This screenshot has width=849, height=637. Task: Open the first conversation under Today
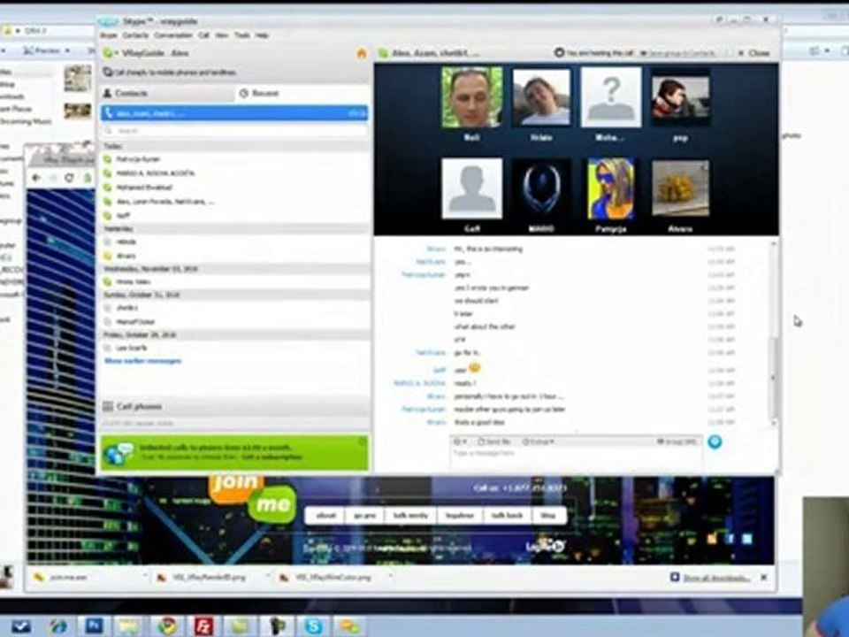[x=233, y=159]
